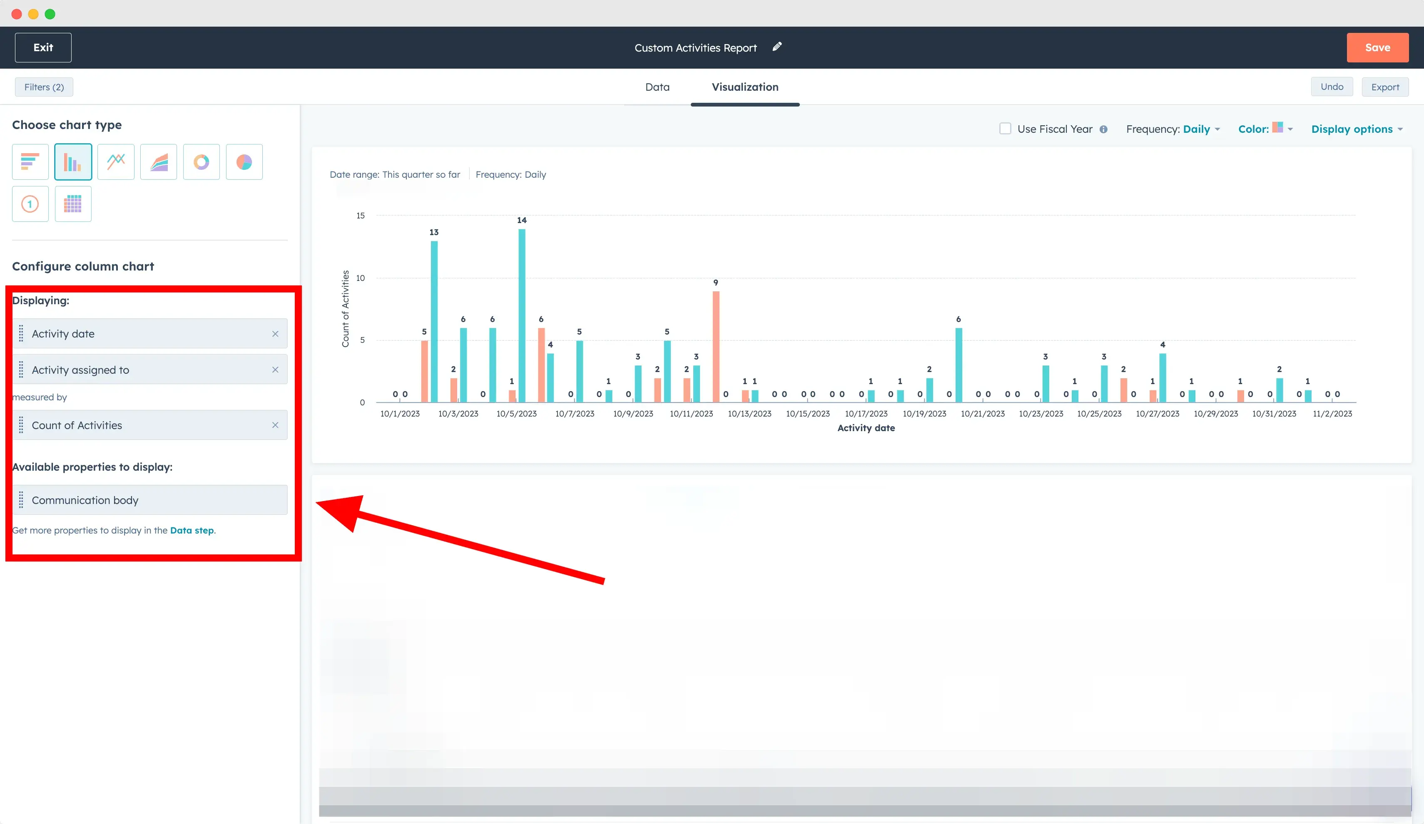
Task: Select the table chart type icon
Action: click(73, 204)
